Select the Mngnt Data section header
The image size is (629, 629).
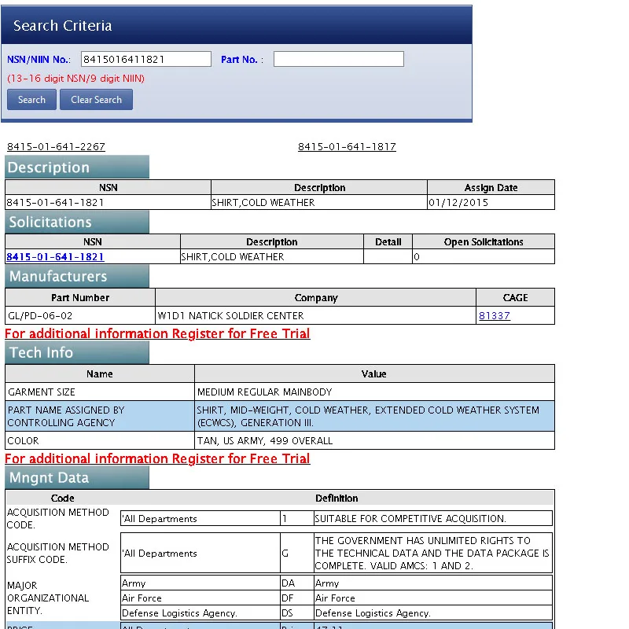coord(76,478)
